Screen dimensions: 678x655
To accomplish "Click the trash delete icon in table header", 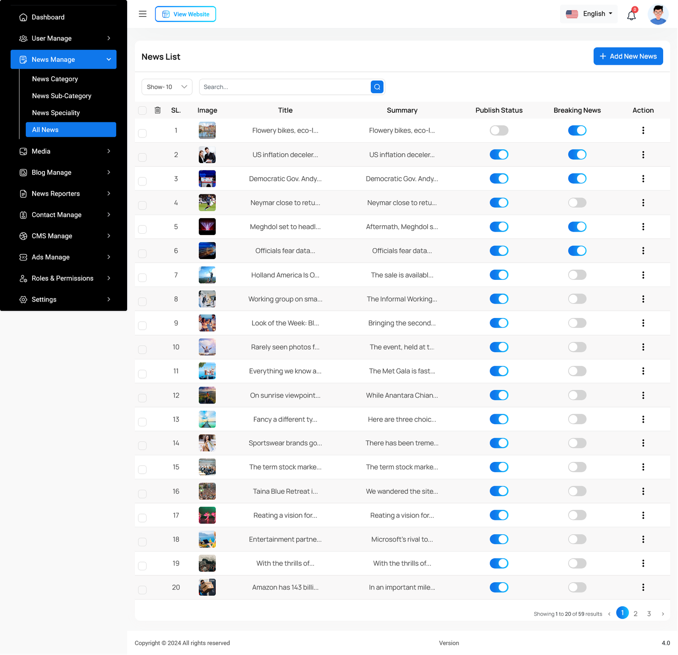I will tap(158, 110).
